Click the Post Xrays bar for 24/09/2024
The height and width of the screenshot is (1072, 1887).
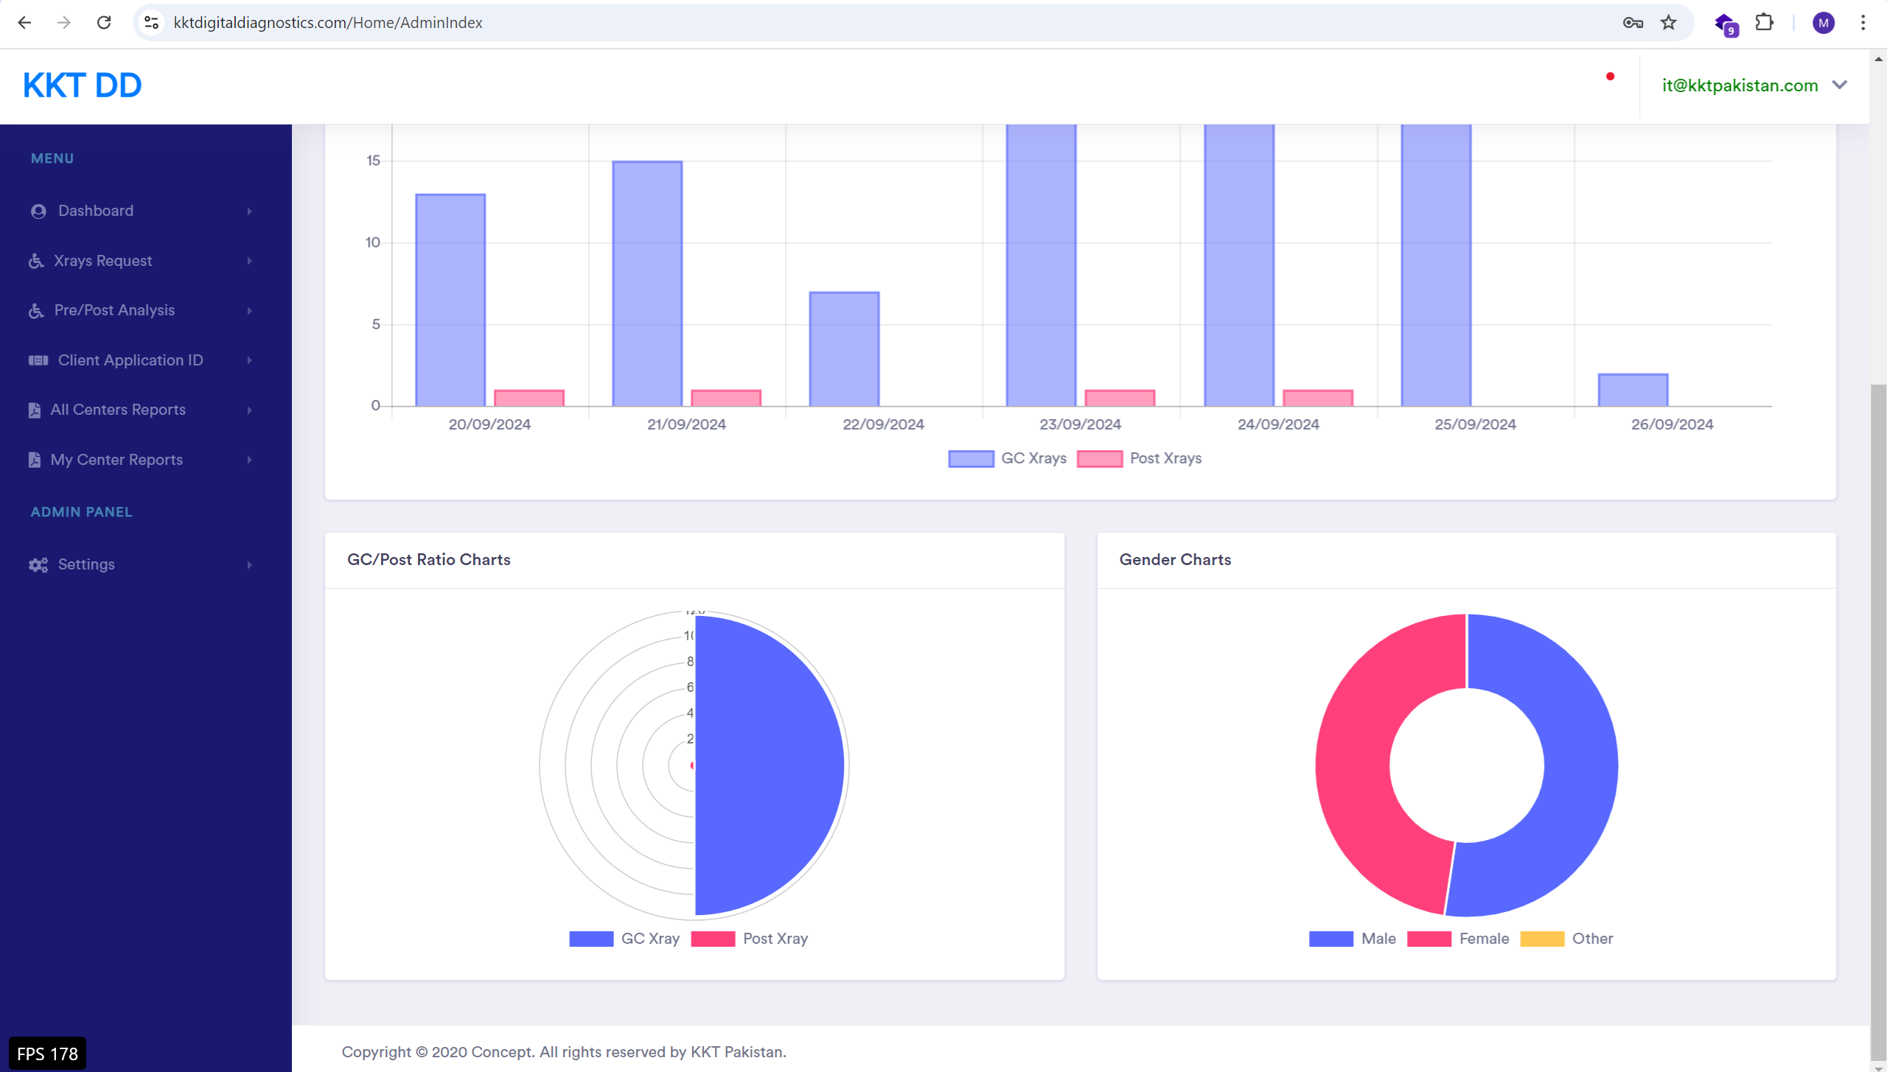(1318, 399)
